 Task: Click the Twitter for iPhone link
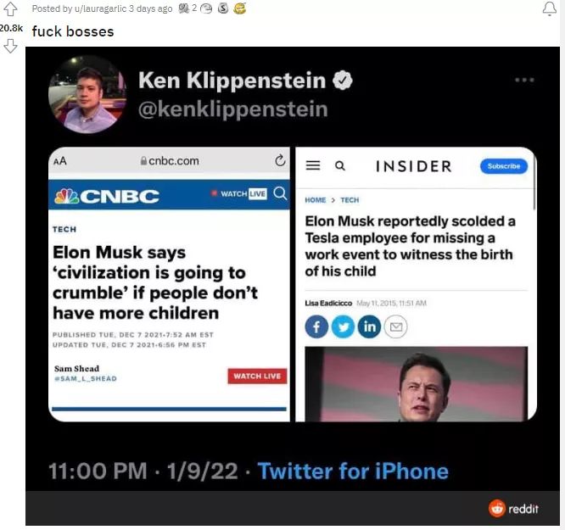pos(353,471)
